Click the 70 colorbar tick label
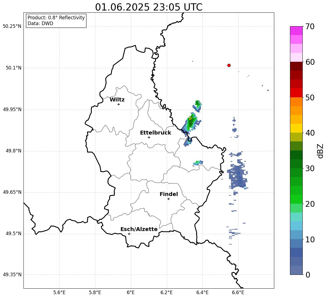327x298 pixels. coord(310,27)
